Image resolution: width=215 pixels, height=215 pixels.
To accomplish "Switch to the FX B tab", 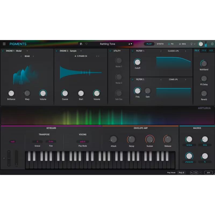I will pos(204,51).
